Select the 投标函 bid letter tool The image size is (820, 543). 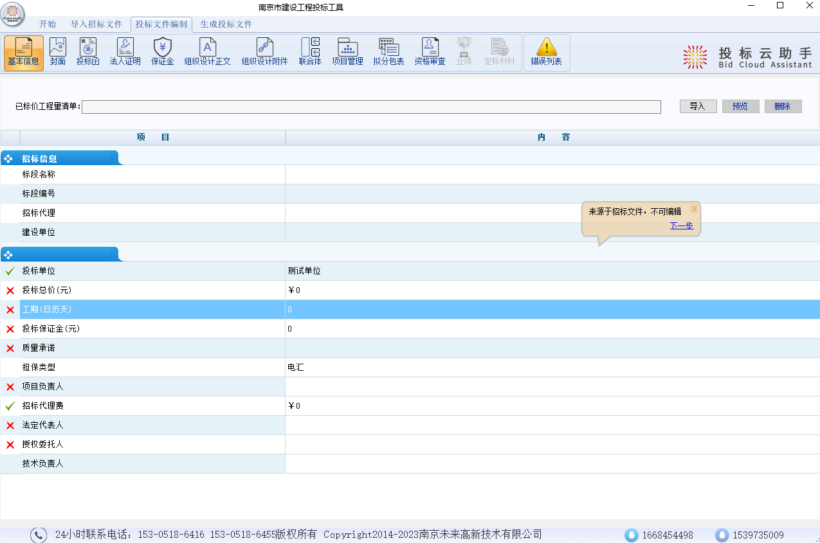[x=87, y=53]
